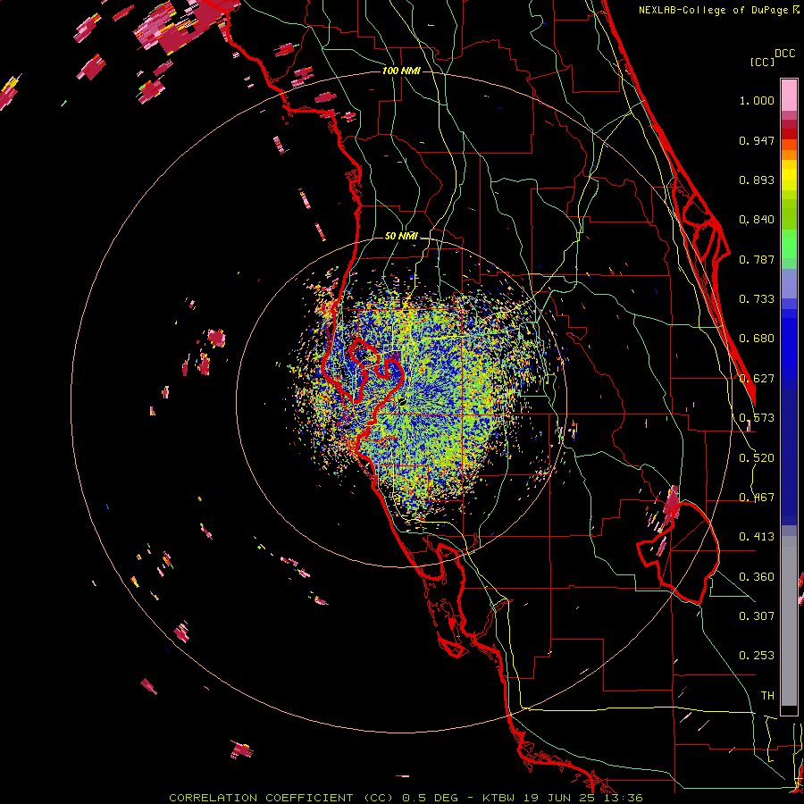
Task: Click the 0.893 scale value
Action: 757,180
